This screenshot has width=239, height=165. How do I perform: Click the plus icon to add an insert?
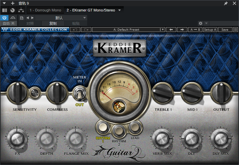pos(13,3)
